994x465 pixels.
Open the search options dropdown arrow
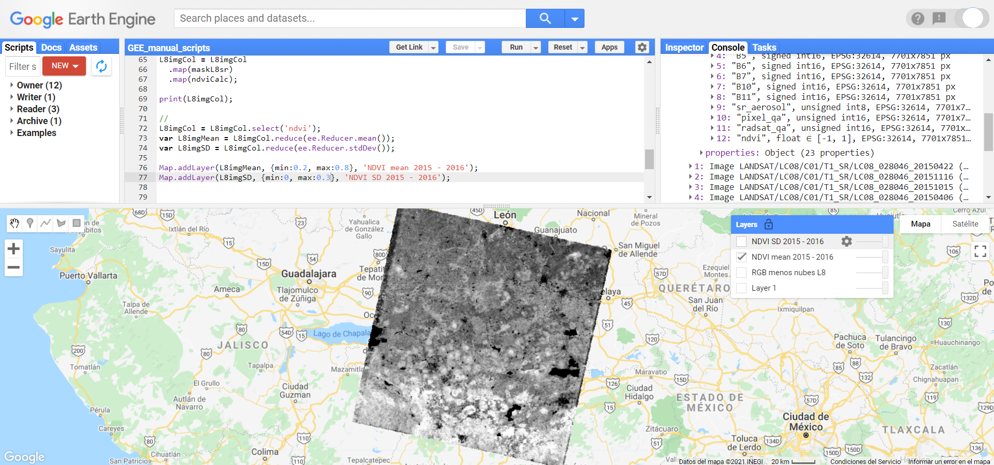(x=575, y=19)
